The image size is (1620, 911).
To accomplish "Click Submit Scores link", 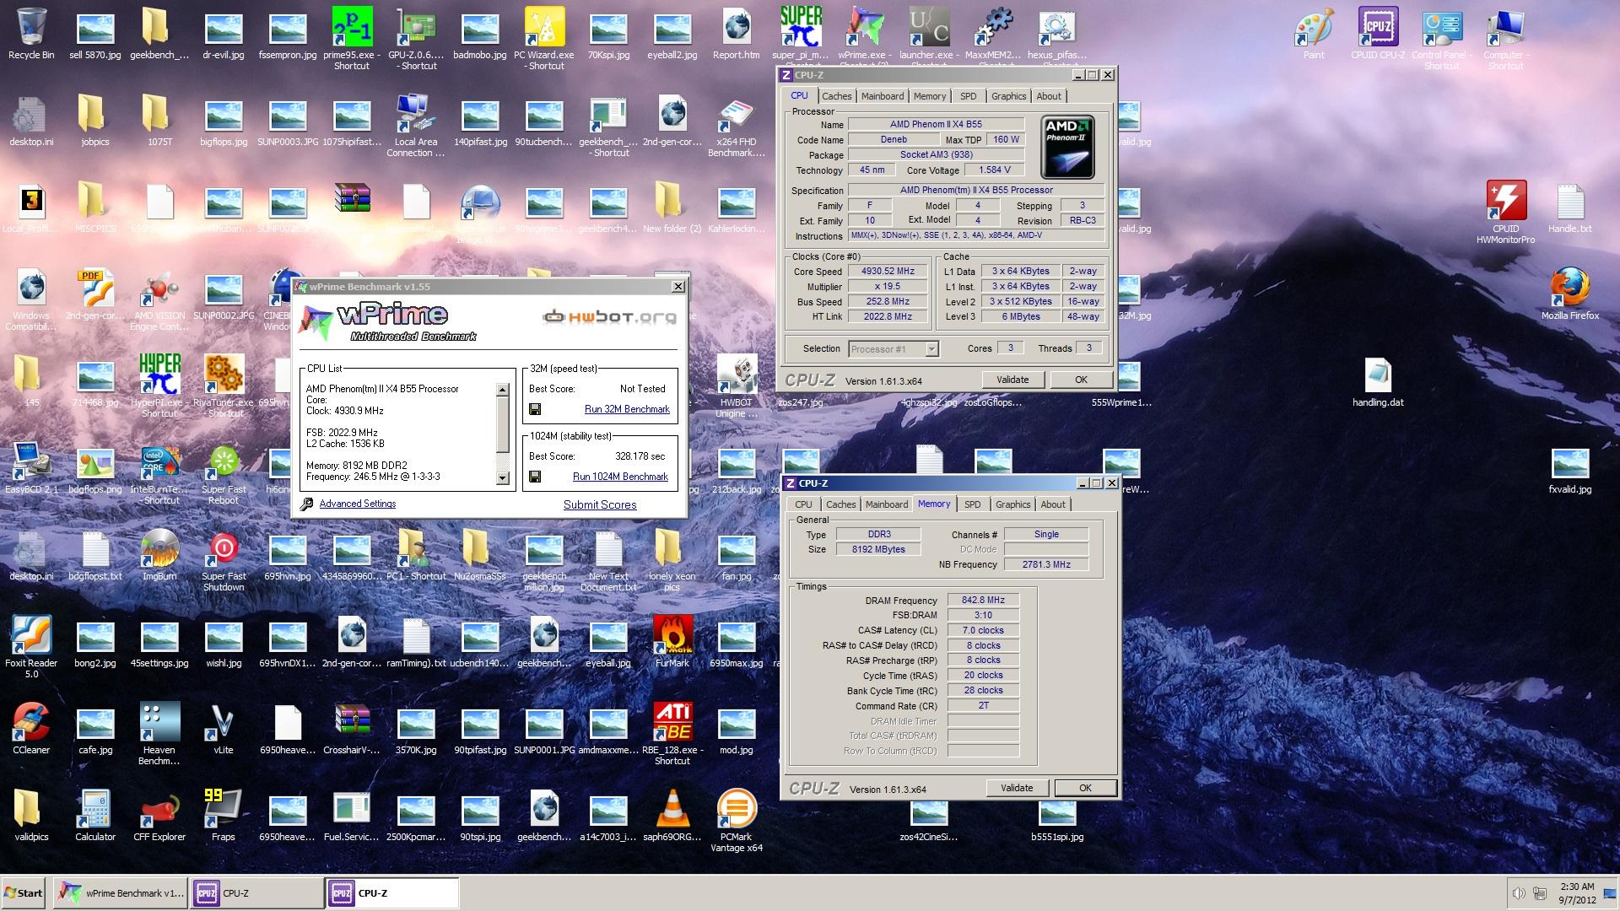I will (x=600, y=504).
